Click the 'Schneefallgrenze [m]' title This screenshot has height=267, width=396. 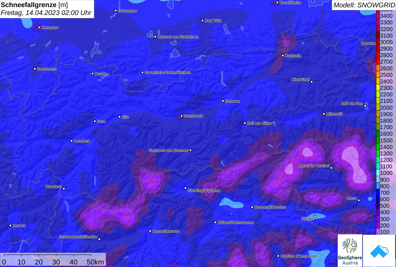[35, 5]
